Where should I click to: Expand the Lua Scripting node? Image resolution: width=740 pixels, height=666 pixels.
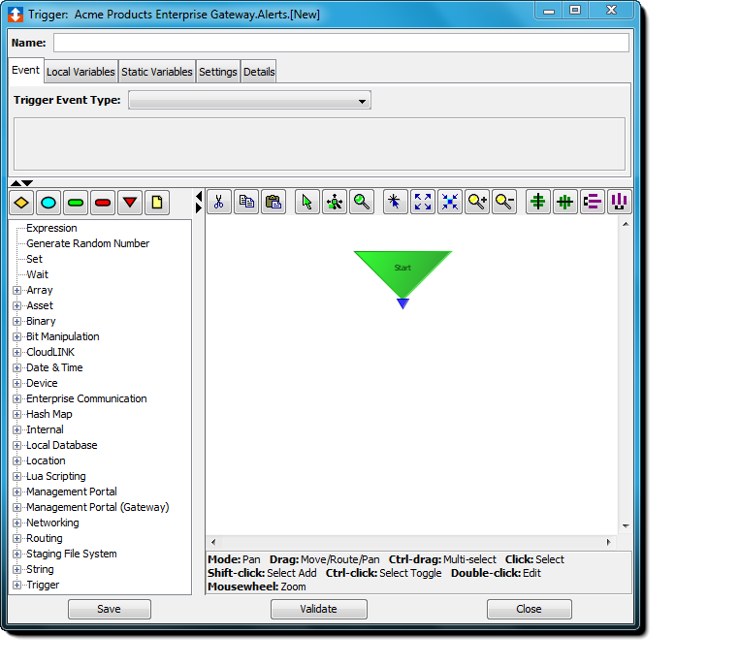point(17,476)
